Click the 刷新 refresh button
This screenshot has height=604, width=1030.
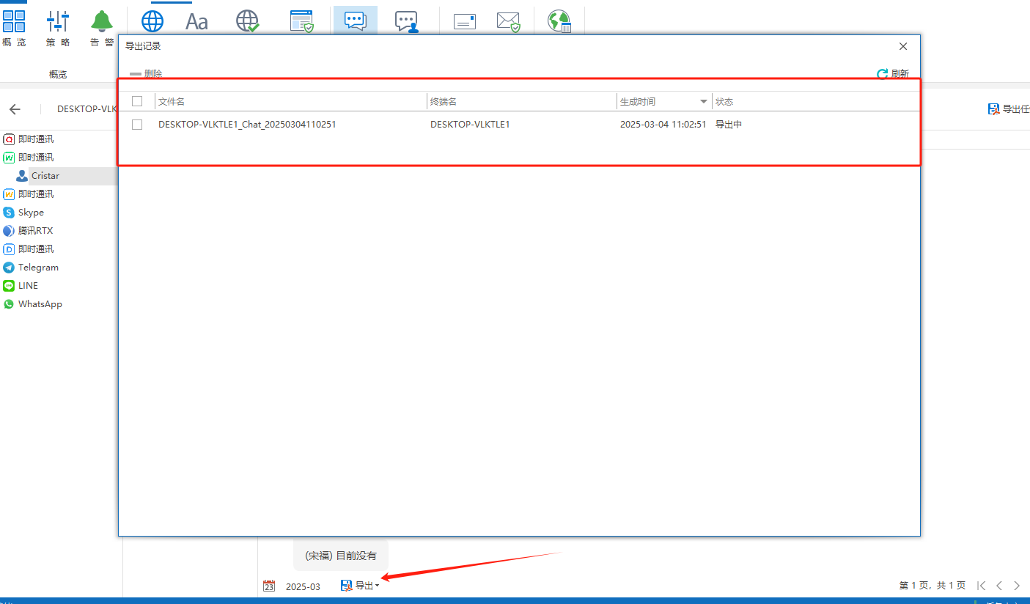893,74
